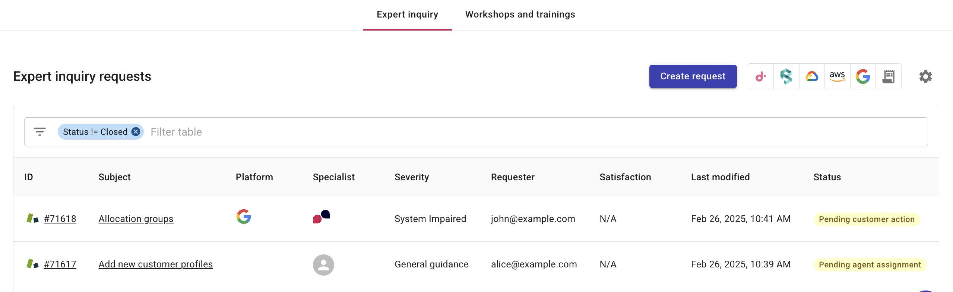Filter requests by AWS icon
Screen dimensions: 953x292
[837, 76]
